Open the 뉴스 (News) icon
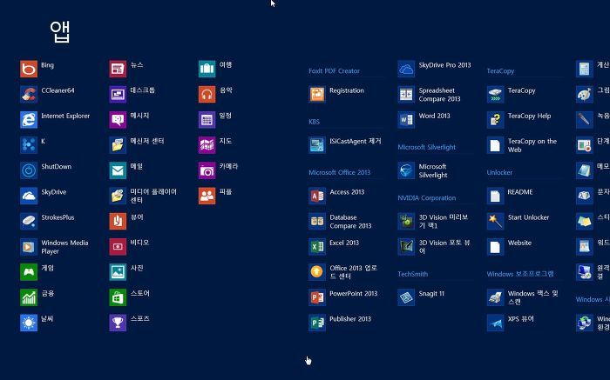The height and width of the screenshot is (380, 610). pos(118,69)
